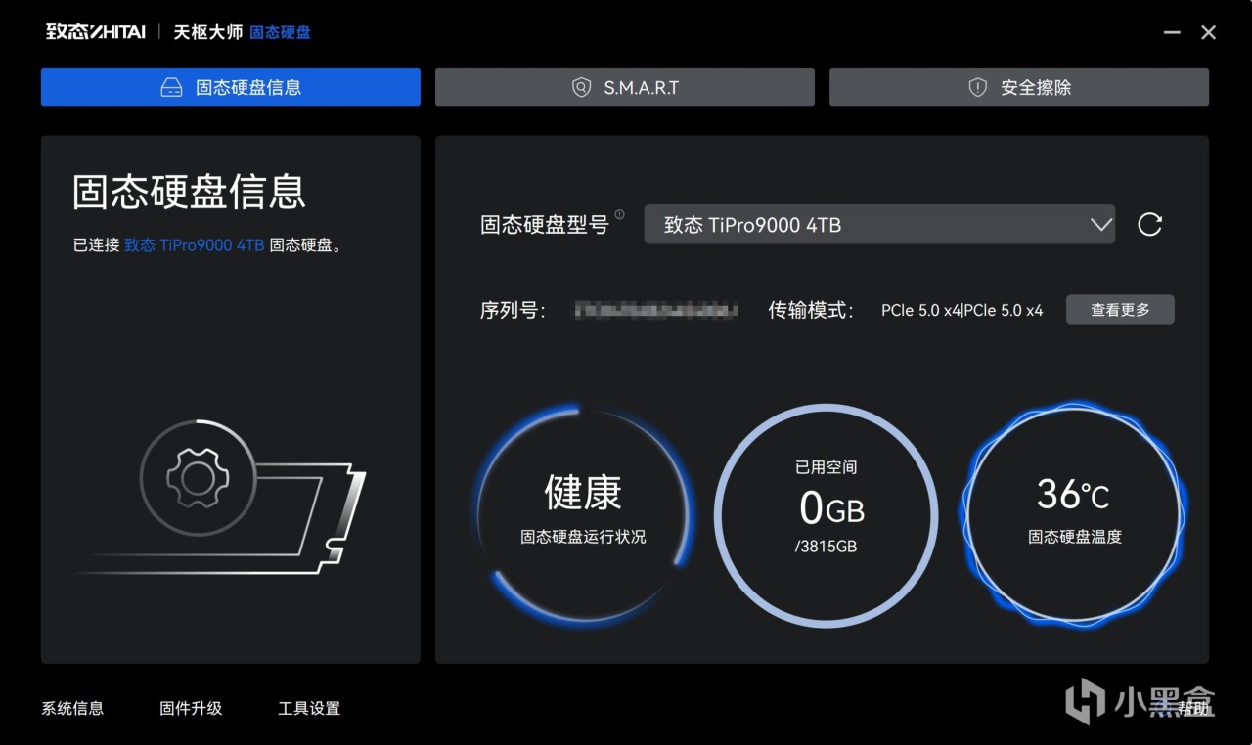Expand the 固态硬盘型号 dropdown arrow
The height and width of the screenshot is (745, 1252).
pos(1100,225)
